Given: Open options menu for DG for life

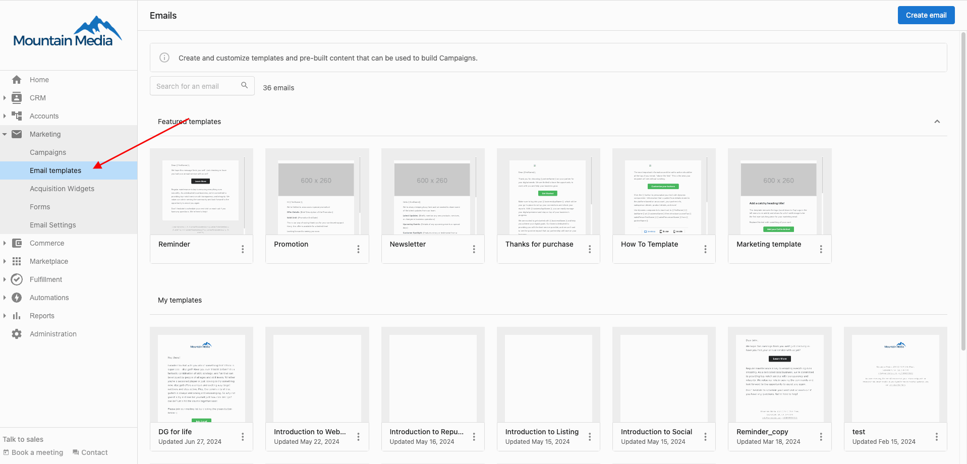Looking at the screenshot, I should pos(243,437).
